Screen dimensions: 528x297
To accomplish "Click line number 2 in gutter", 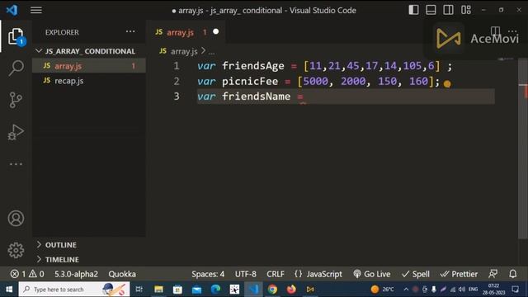I will 177,81.
